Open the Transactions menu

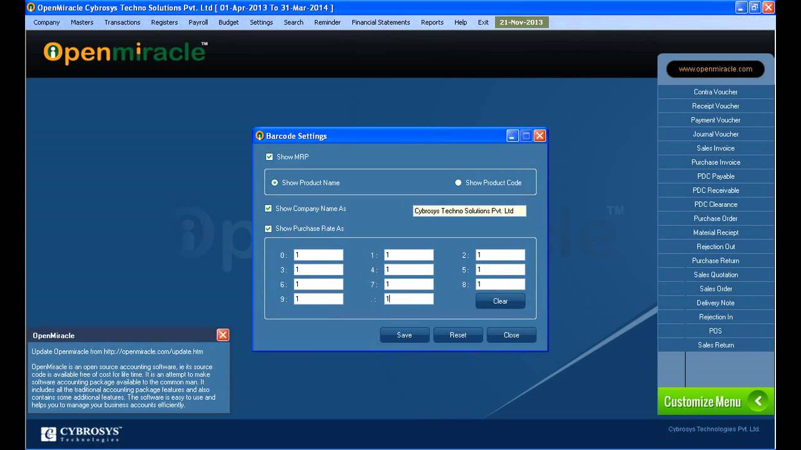tap(122, 22)
